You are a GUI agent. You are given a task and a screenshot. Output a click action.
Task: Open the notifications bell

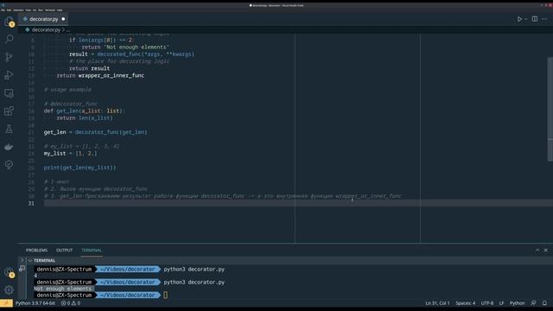point(544,303)
